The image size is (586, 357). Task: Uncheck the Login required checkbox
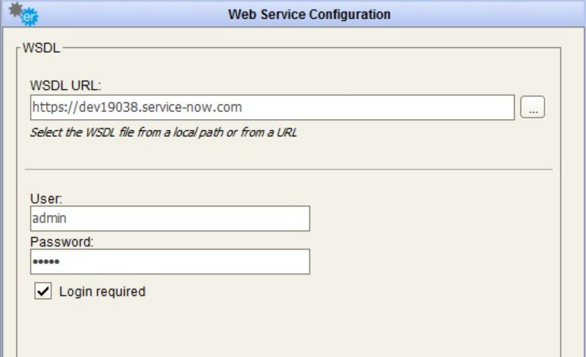(44, 292)
